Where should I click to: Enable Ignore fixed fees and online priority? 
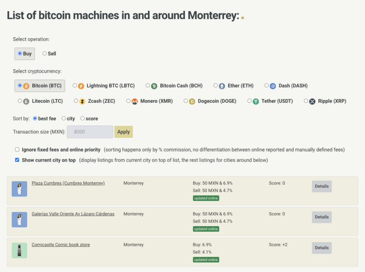(17, 149)
